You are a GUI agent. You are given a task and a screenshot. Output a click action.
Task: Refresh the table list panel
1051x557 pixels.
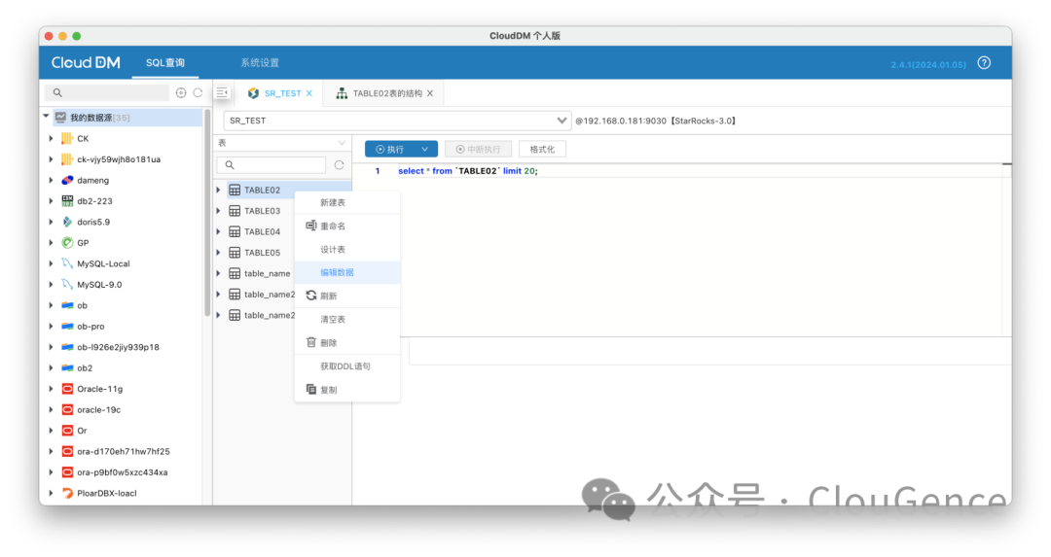[x=340, y=164]
